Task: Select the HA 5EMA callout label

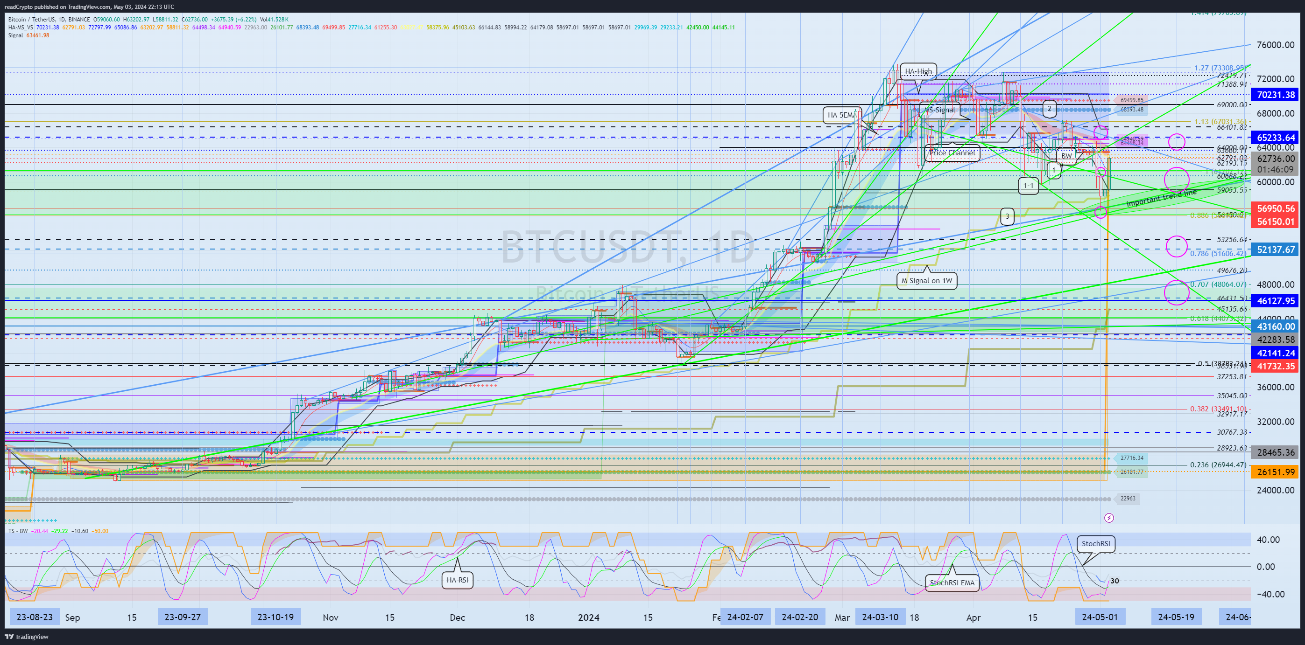Action: coord(841,115)
